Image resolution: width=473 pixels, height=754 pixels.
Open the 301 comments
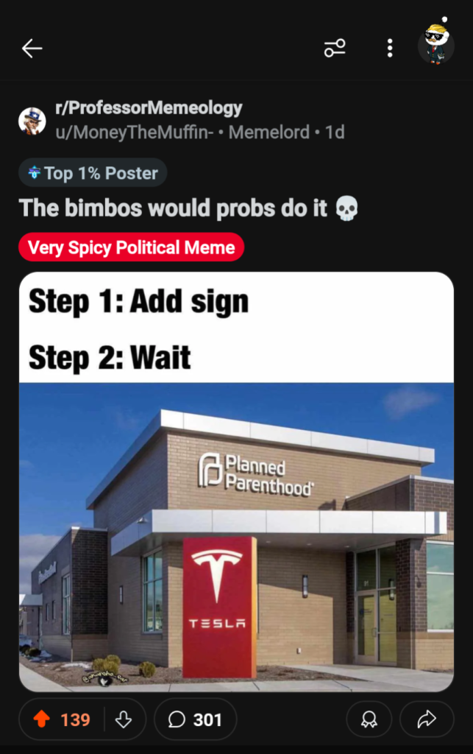coord(195,719)
